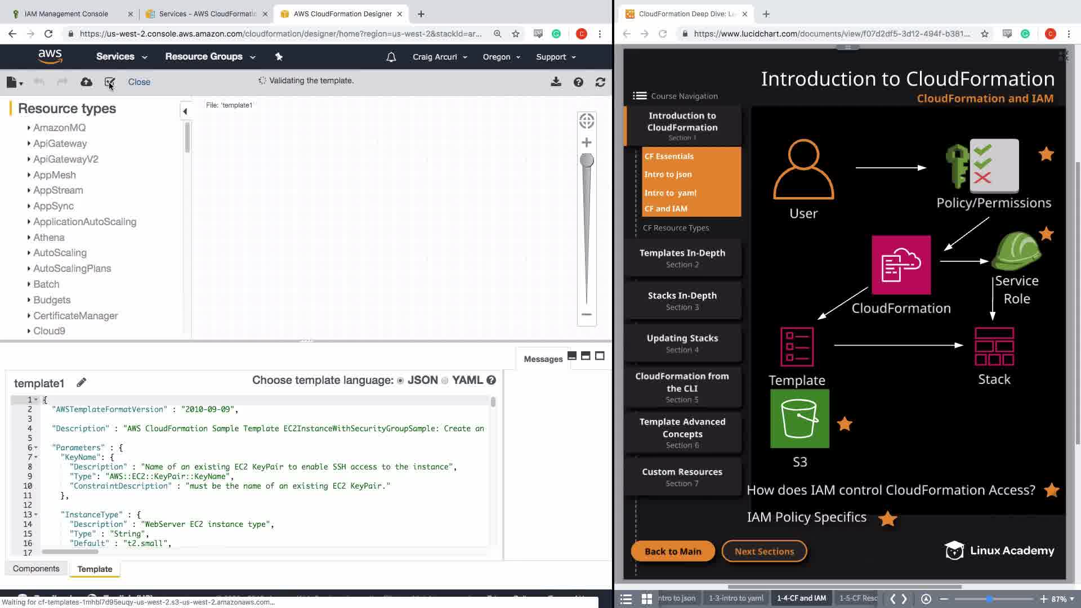Click the Next Sections button
The height and width of the screenshot is (608, 1081).
764,551
